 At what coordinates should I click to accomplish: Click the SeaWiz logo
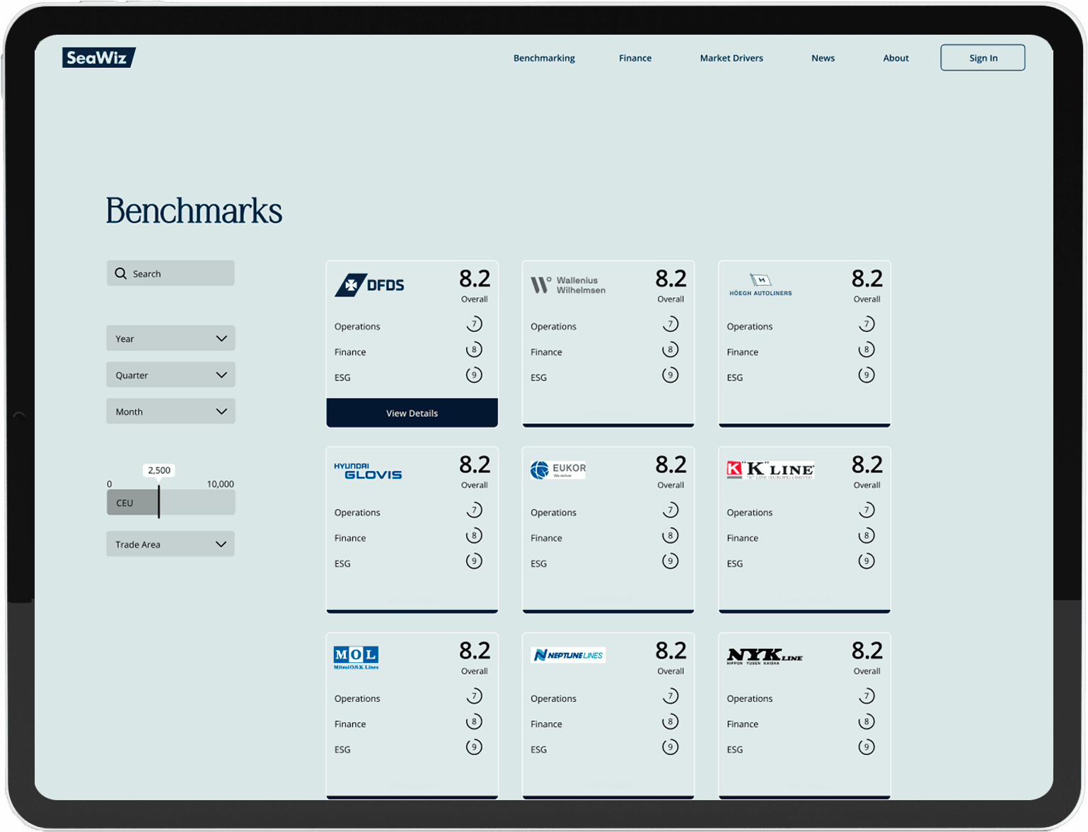pos(98,57)
